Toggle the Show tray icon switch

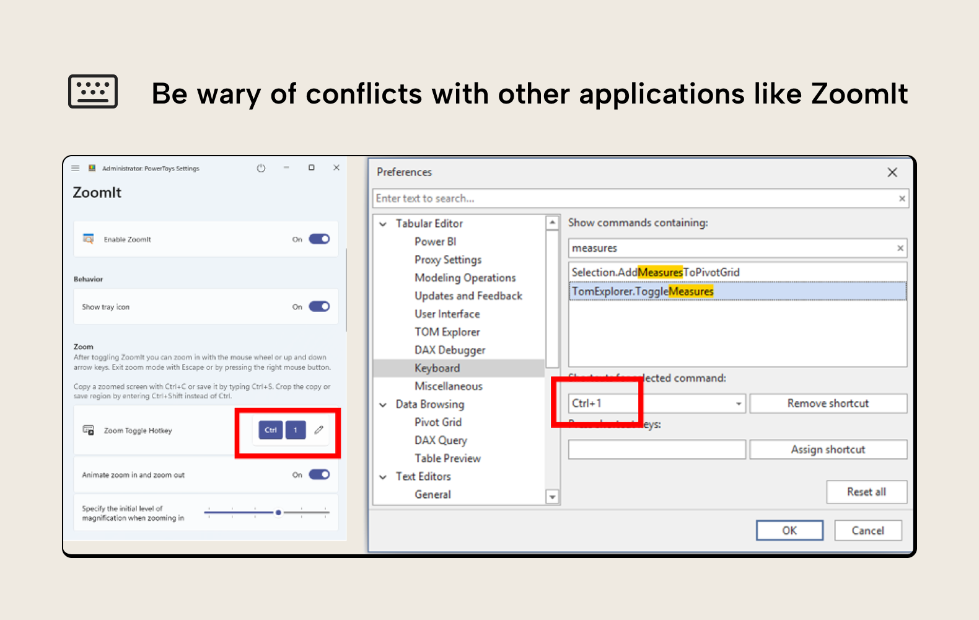pos(319,306)
